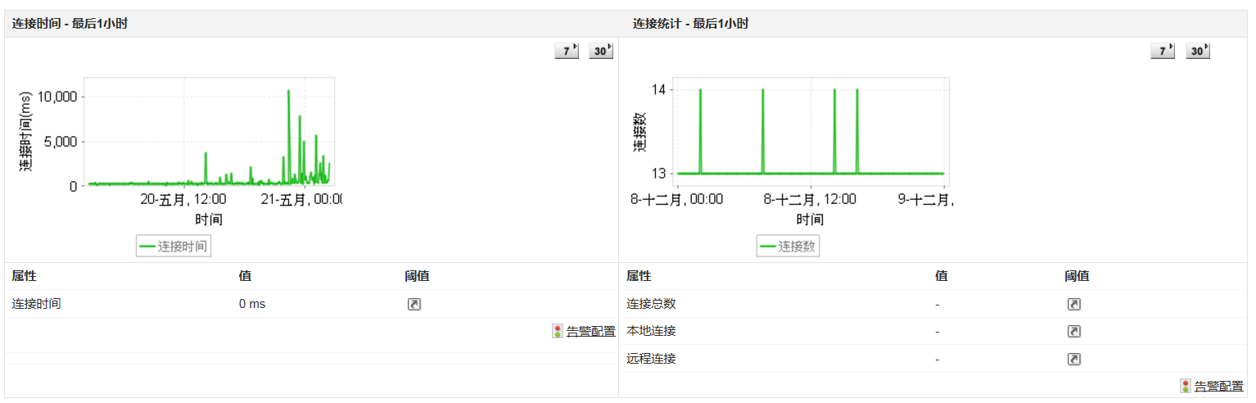Click green 连接时间 legend swatch

tap(147, 247)
